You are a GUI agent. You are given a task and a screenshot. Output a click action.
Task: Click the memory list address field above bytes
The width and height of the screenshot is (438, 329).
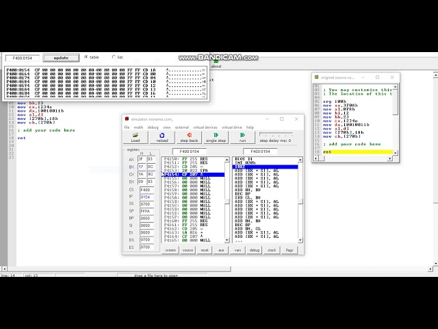[190, 151]
